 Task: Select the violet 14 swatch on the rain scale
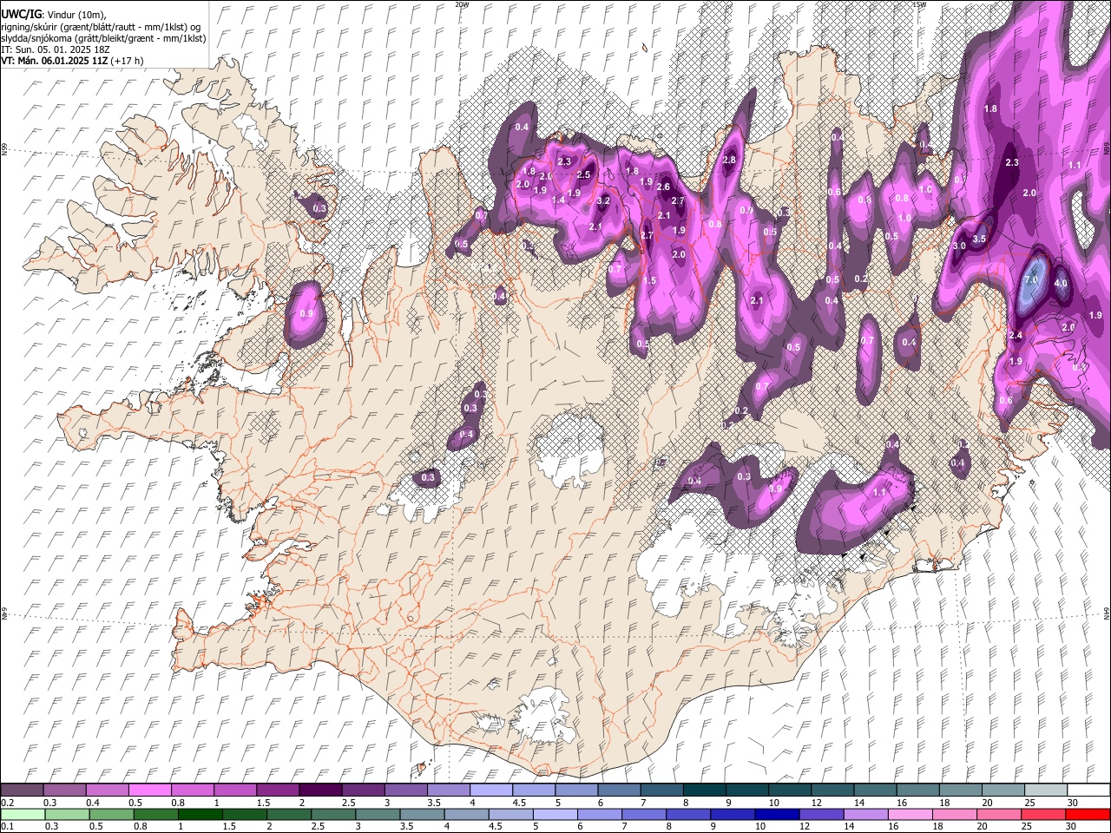point(865,814)
